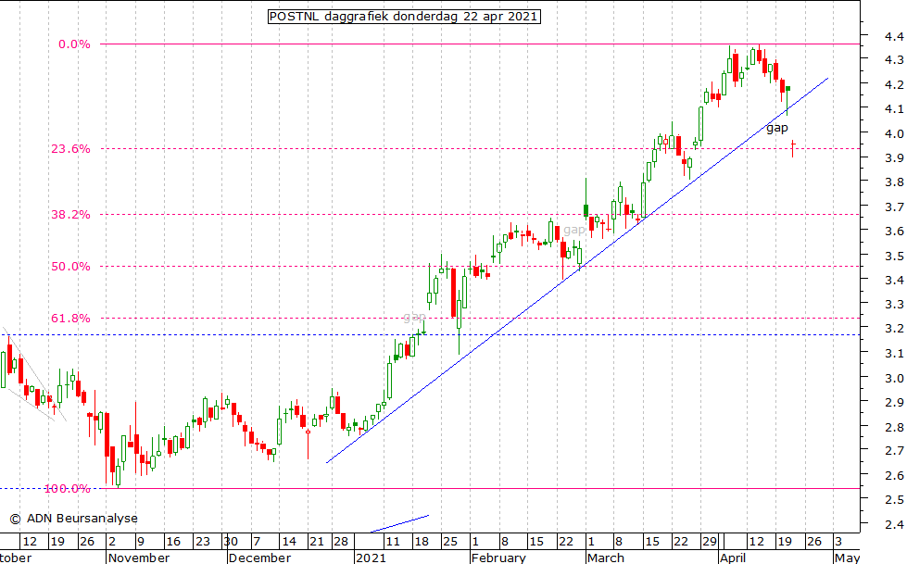Select the 50.0% Fibonacci level label

70,267
